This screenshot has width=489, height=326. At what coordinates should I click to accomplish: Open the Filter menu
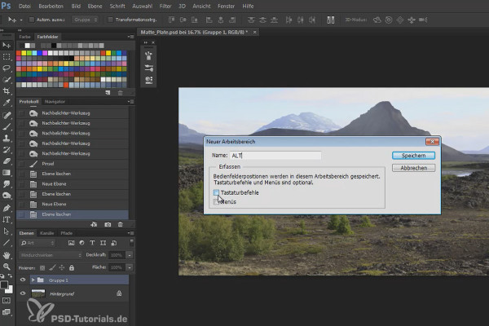click(x=165, y=6)
